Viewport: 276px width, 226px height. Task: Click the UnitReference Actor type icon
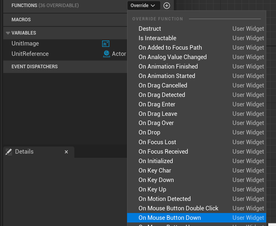106,54
